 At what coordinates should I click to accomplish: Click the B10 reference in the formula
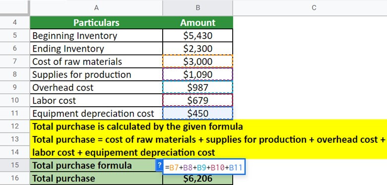coord(218,168)
